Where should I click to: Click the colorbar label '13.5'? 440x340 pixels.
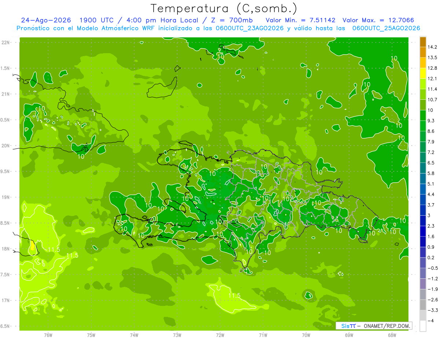432,58
